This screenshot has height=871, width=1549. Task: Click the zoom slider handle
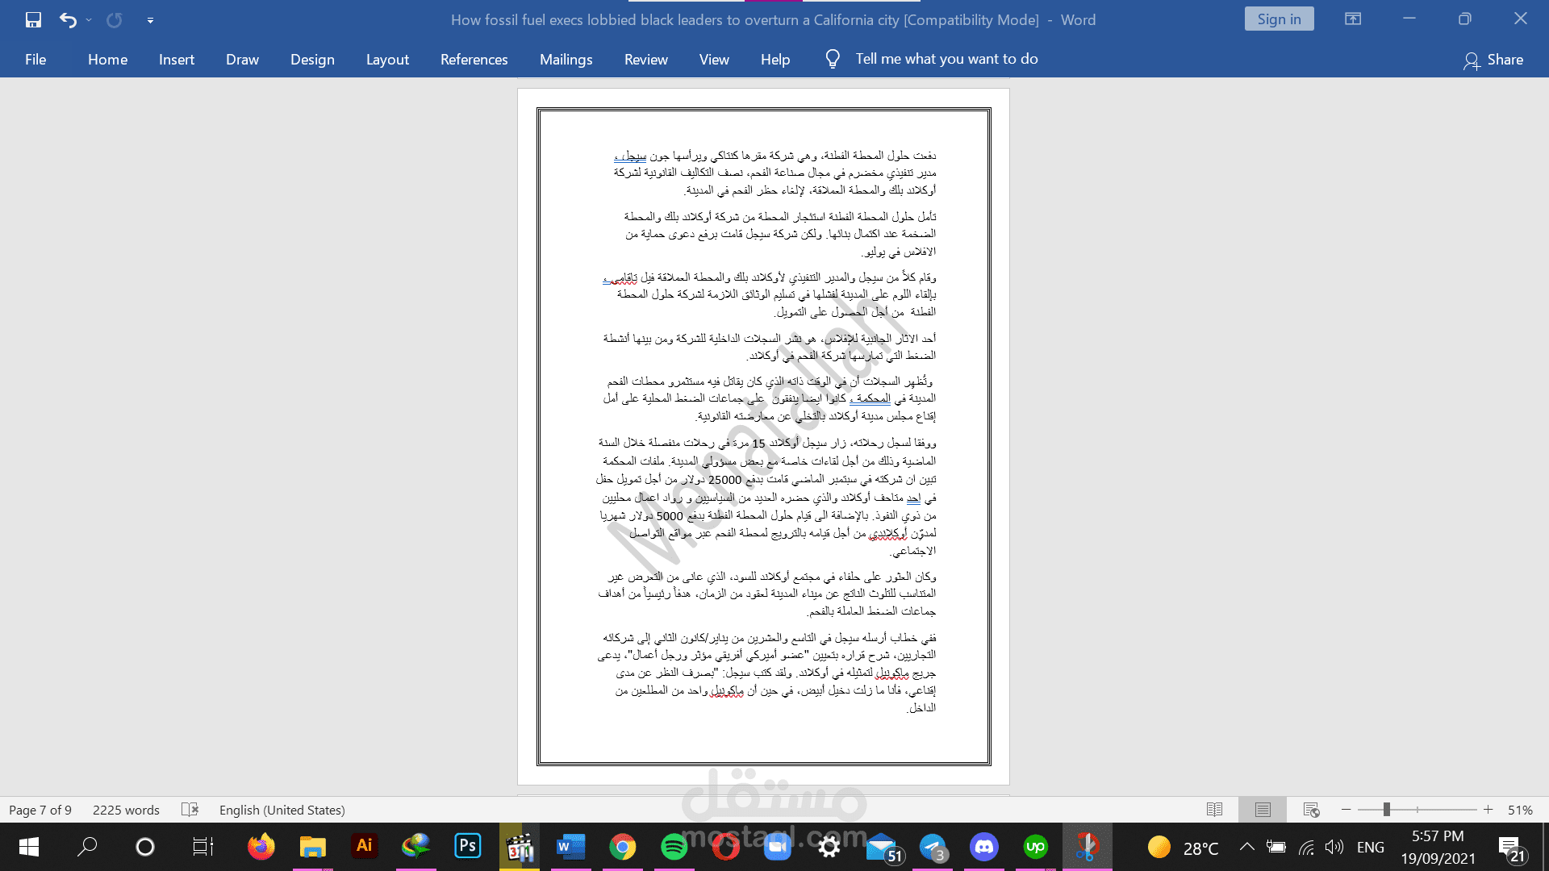click(x=1386, y=810)
